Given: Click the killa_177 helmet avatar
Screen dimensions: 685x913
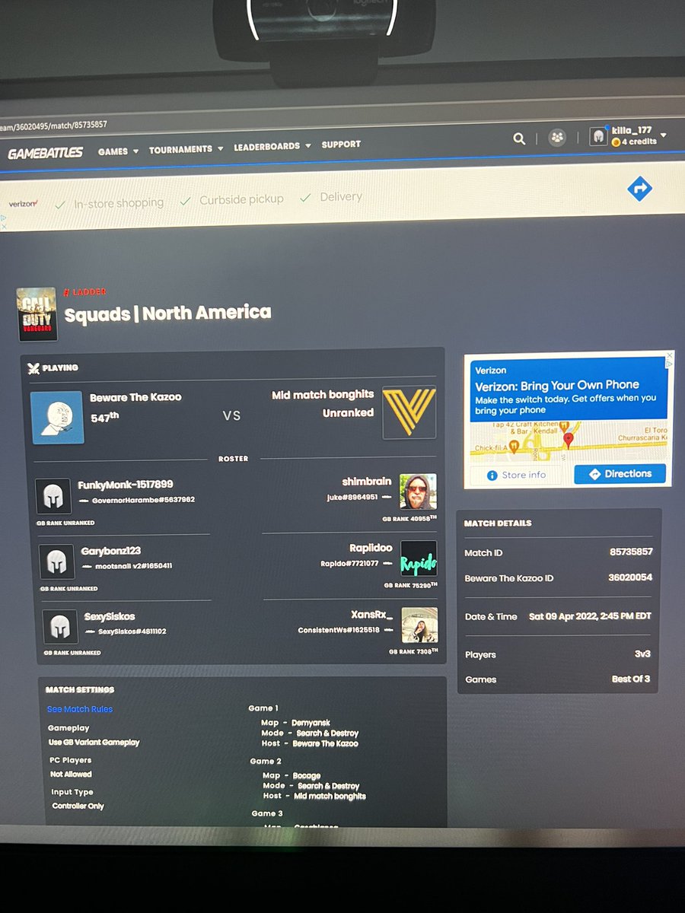Looking at the screenshot, I should [x=599, y=136].
